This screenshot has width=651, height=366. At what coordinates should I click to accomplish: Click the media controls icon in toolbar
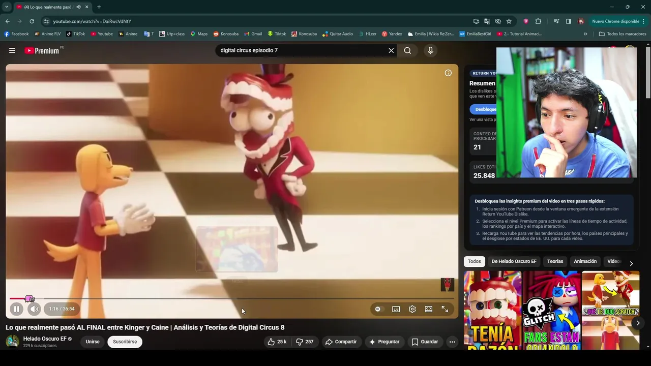coord(556,21)
